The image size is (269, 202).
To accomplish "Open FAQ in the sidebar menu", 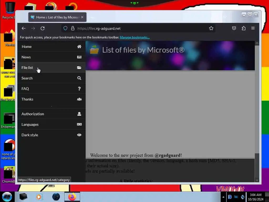I will coord(51,89).
